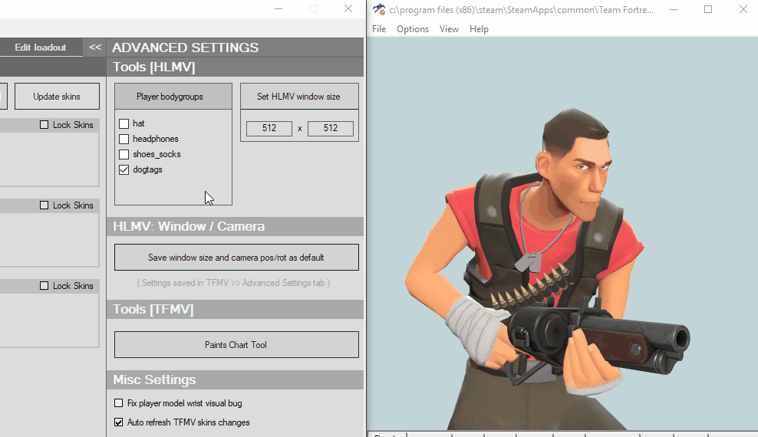Click the Update skins button
This screenshot has width=758, height=437.
click(x=57, y=96)
